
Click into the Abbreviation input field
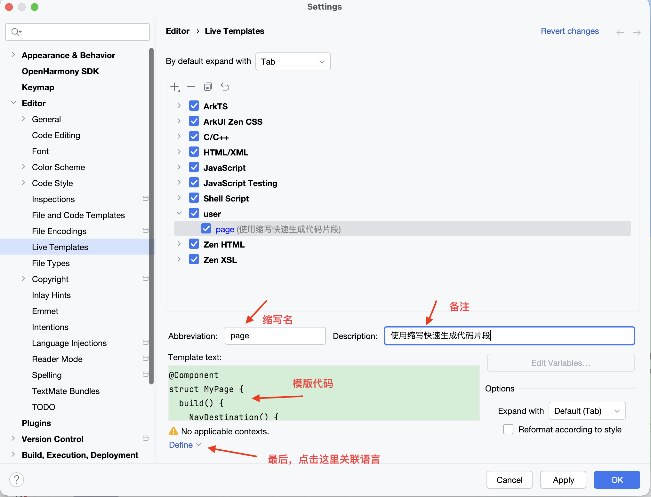coord(275,336)
